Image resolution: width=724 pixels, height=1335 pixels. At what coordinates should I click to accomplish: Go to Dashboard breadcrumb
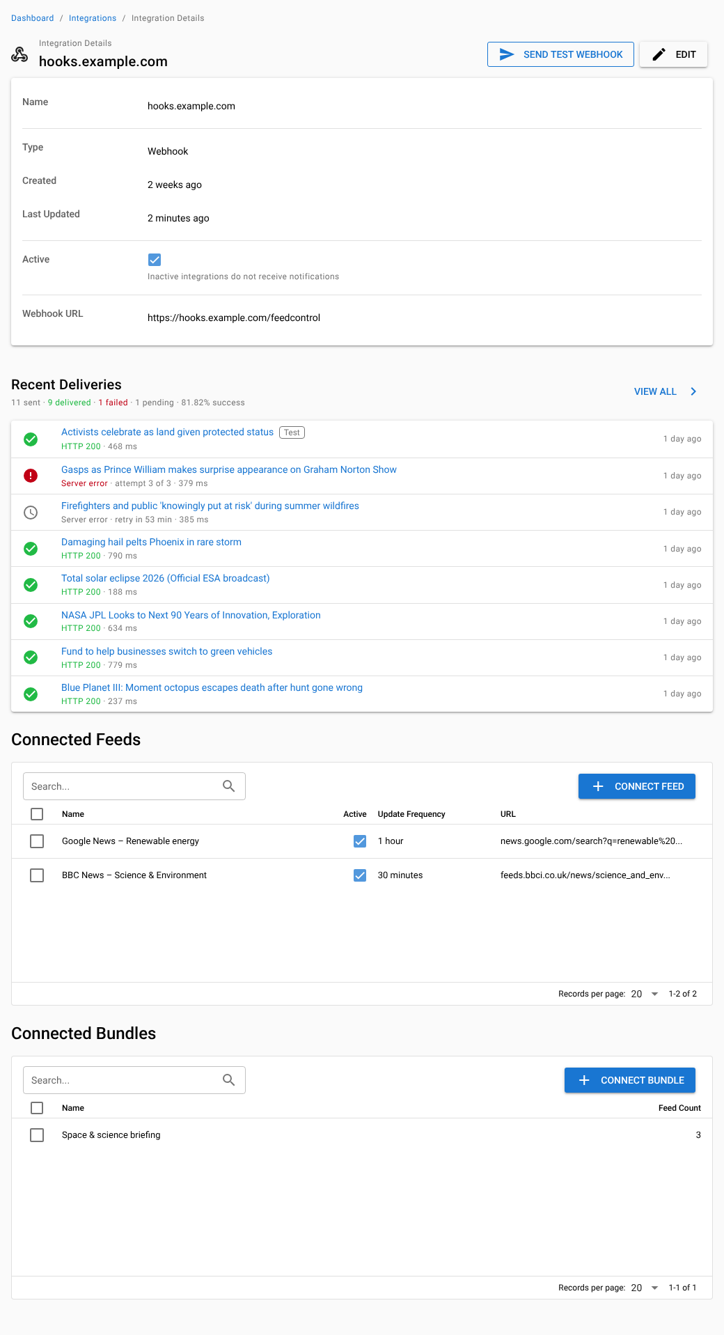pos(32,18)
